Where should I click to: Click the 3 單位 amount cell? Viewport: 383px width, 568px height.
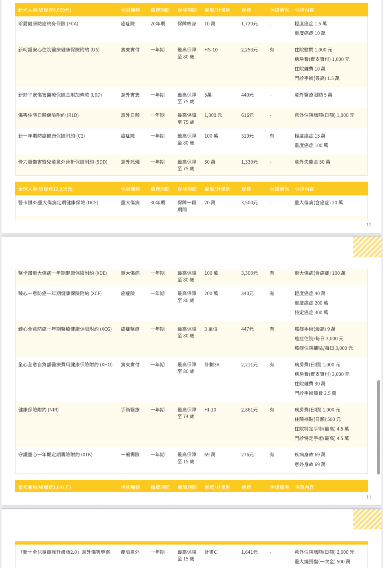(x=211, y=329)
